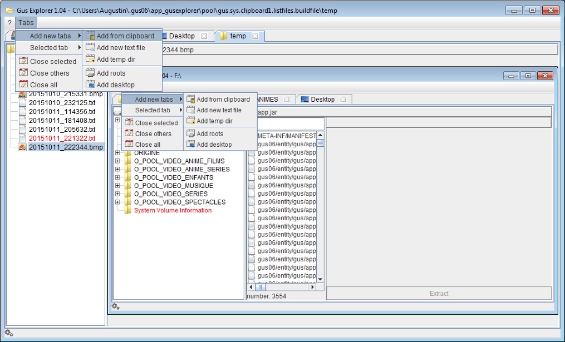Close the temp tab in the outer window
Image resolution: width=565 pixels, height=342 pixels.
pyautogui.click(x=255, y=36)
